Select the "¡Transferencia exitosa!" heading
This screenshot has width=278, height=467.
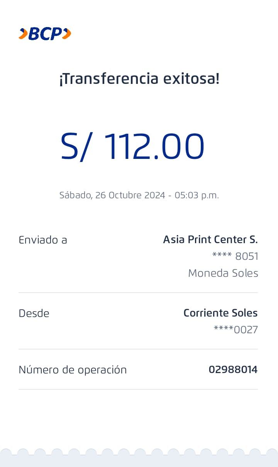139,79
